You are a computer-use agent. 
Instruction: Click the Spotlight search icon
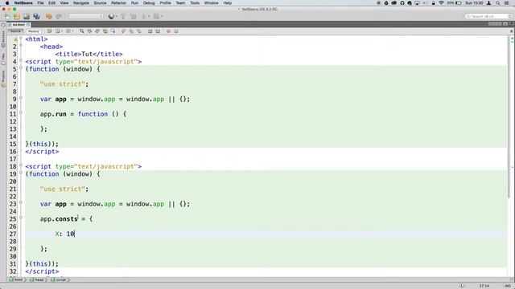(498, 3)
